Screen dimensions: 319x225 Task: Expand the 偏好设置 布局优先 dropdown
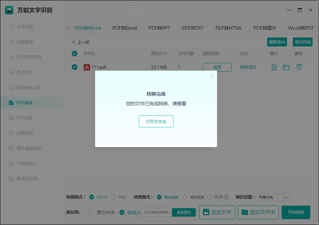click(273, 197)
